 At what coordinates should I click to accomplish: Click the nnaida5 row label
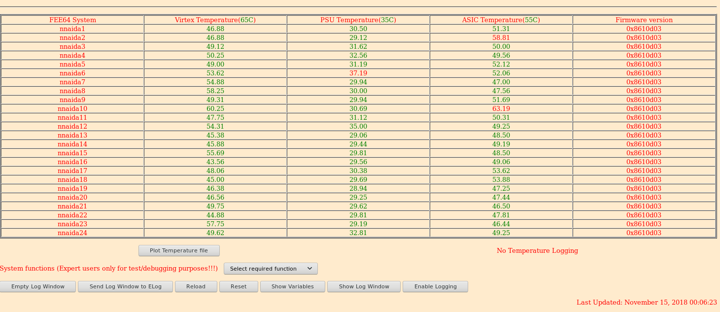(72, 65)
